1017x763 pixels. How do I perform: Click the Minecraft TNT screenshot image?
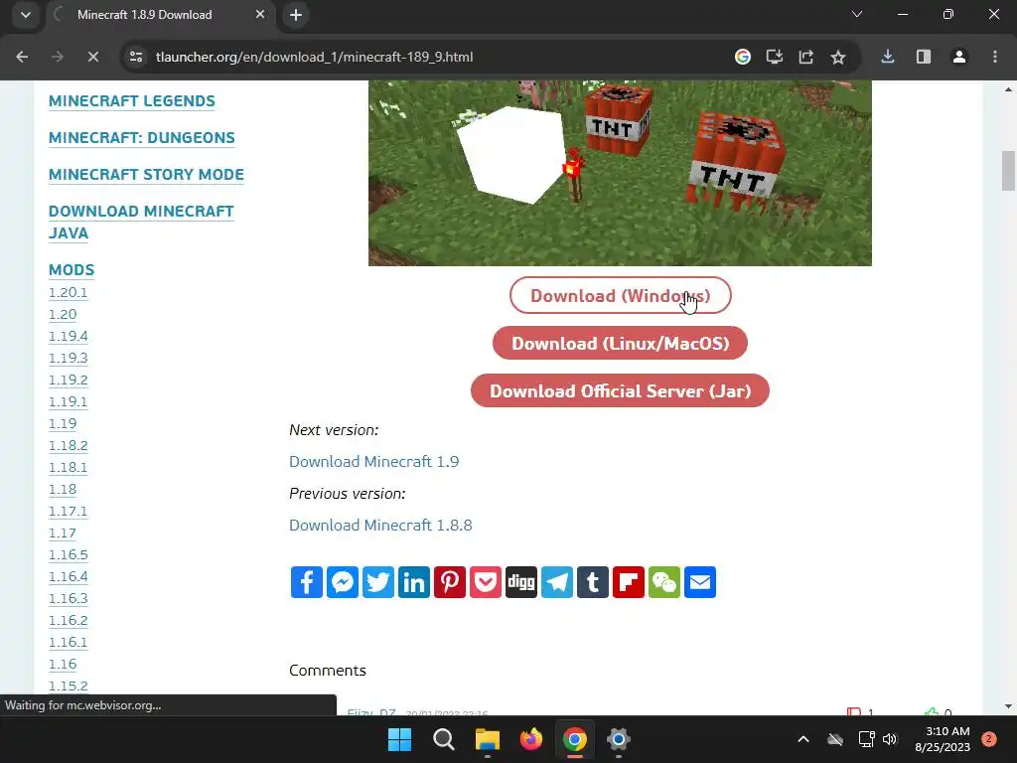pos(620,173)
